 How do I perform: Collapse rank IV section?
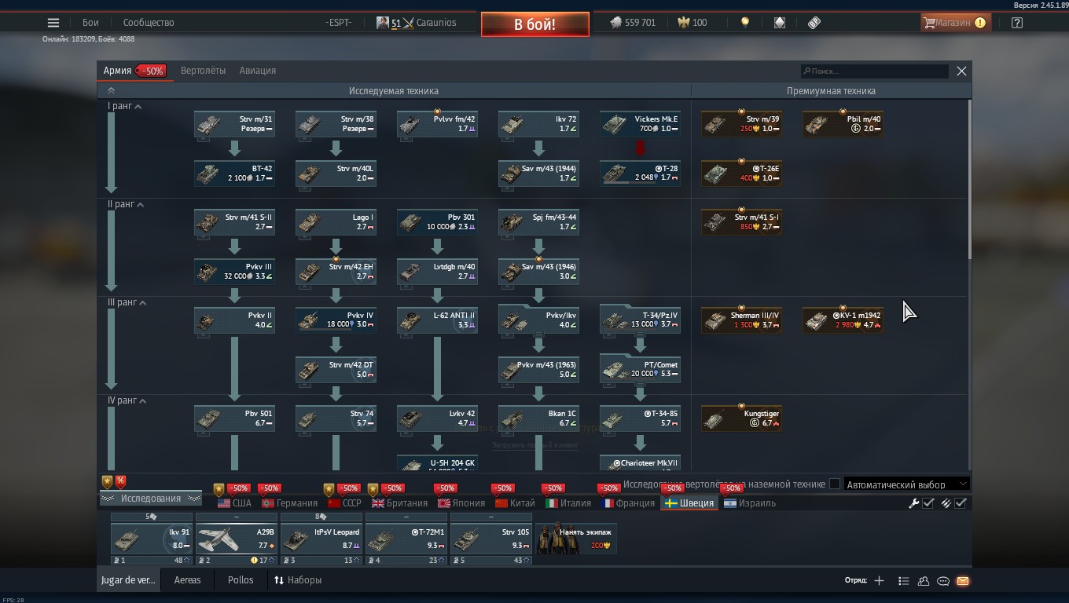click(x=142, y=401)
